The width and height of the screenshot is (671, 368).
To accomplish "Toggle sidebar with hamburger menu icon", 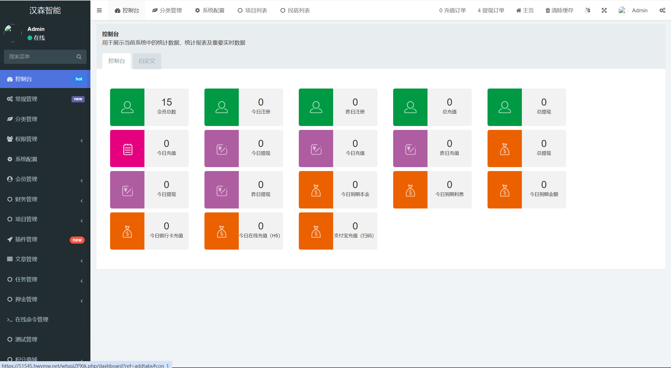I will point(99,10).
